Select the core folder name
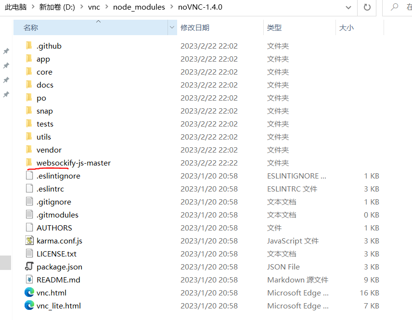This screenshot has height=320, width=412. [x=44, y=72]
